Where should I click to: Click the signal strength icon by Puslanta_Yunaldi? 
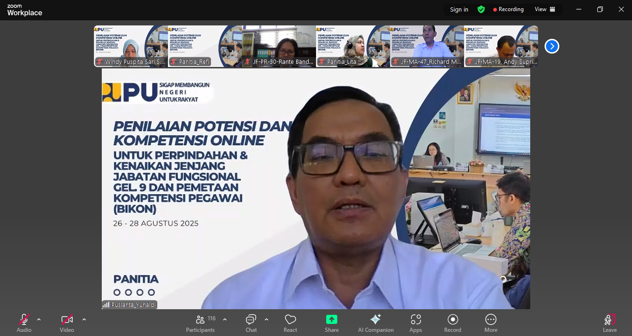106,305
